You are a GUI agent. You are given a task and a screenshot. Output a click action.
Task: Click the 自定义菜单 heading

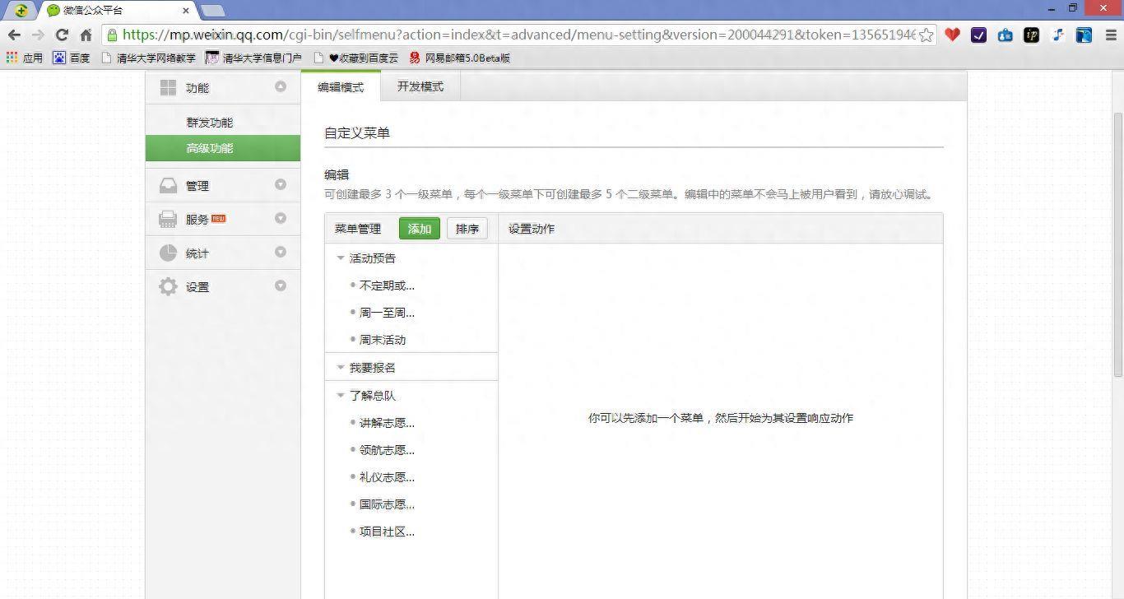click(x=357, y=132)
